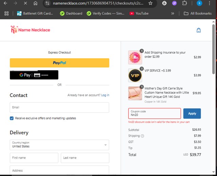Open the YouTube bookmark

[139, 14]
